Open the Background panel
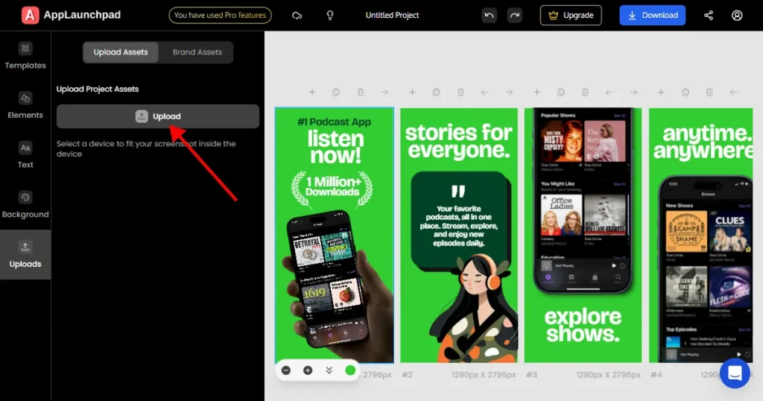 click(x=25, y=205)
